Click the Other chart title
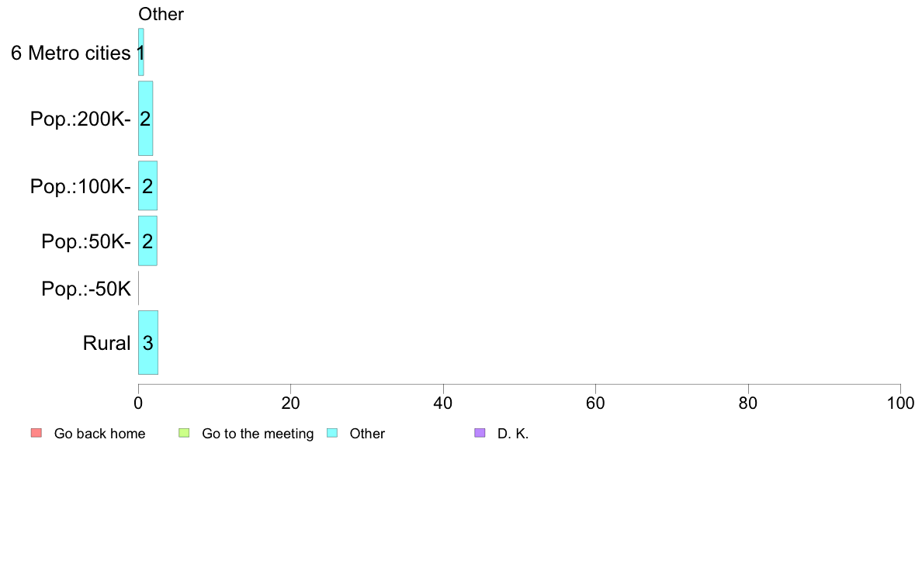The width and height of the screenshot is (922, 571). click(161, 14)
